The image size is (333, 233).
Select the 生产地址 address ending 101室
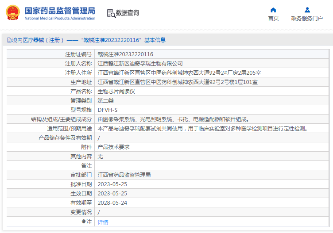[178, 82]
